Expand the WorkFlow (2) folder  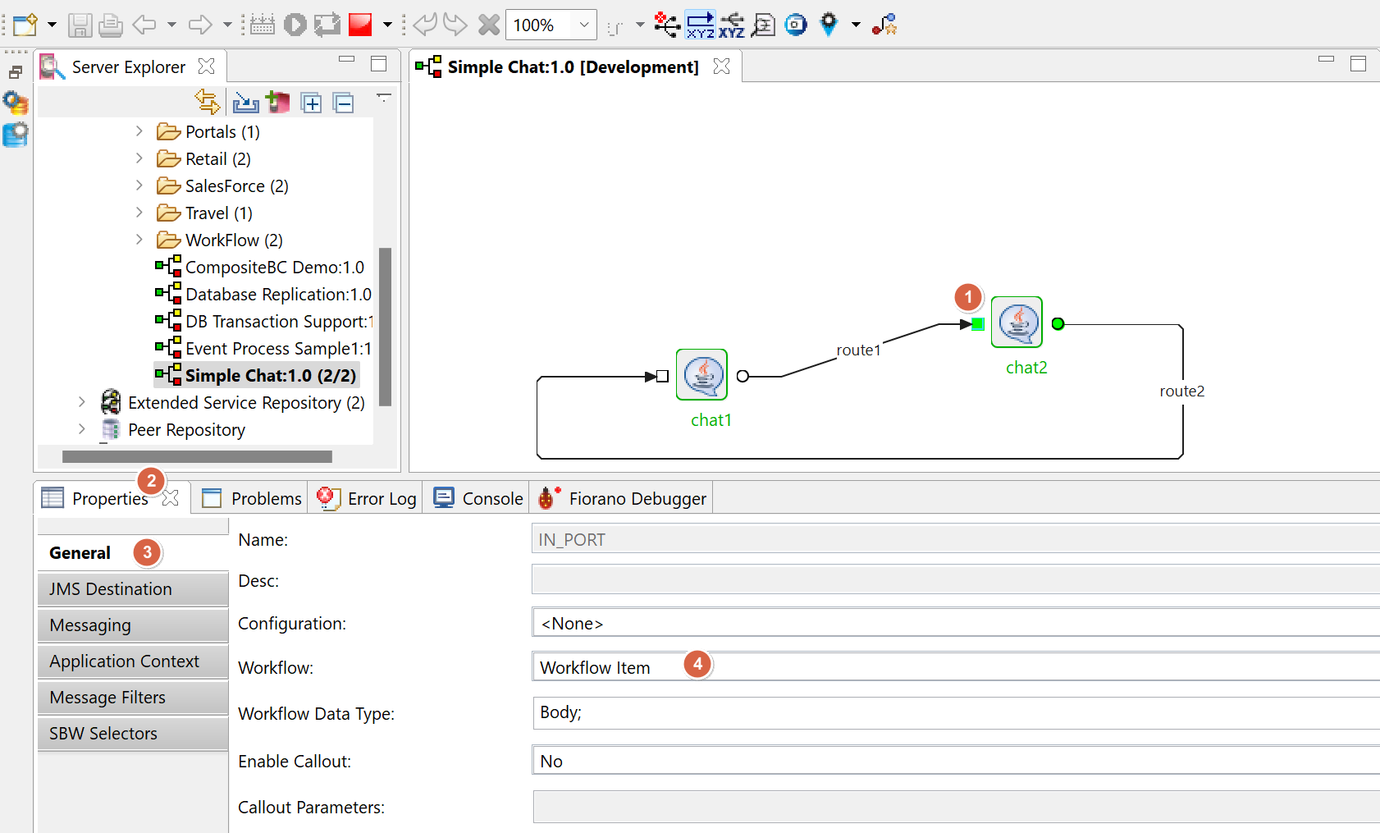click(139, 240)
